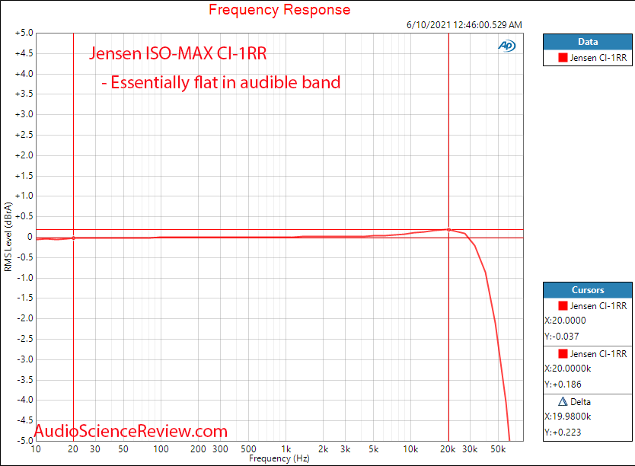The image size is (635, 466).
Task: Click the Frequency (Hz) axis label
Action: coord(279,458)
